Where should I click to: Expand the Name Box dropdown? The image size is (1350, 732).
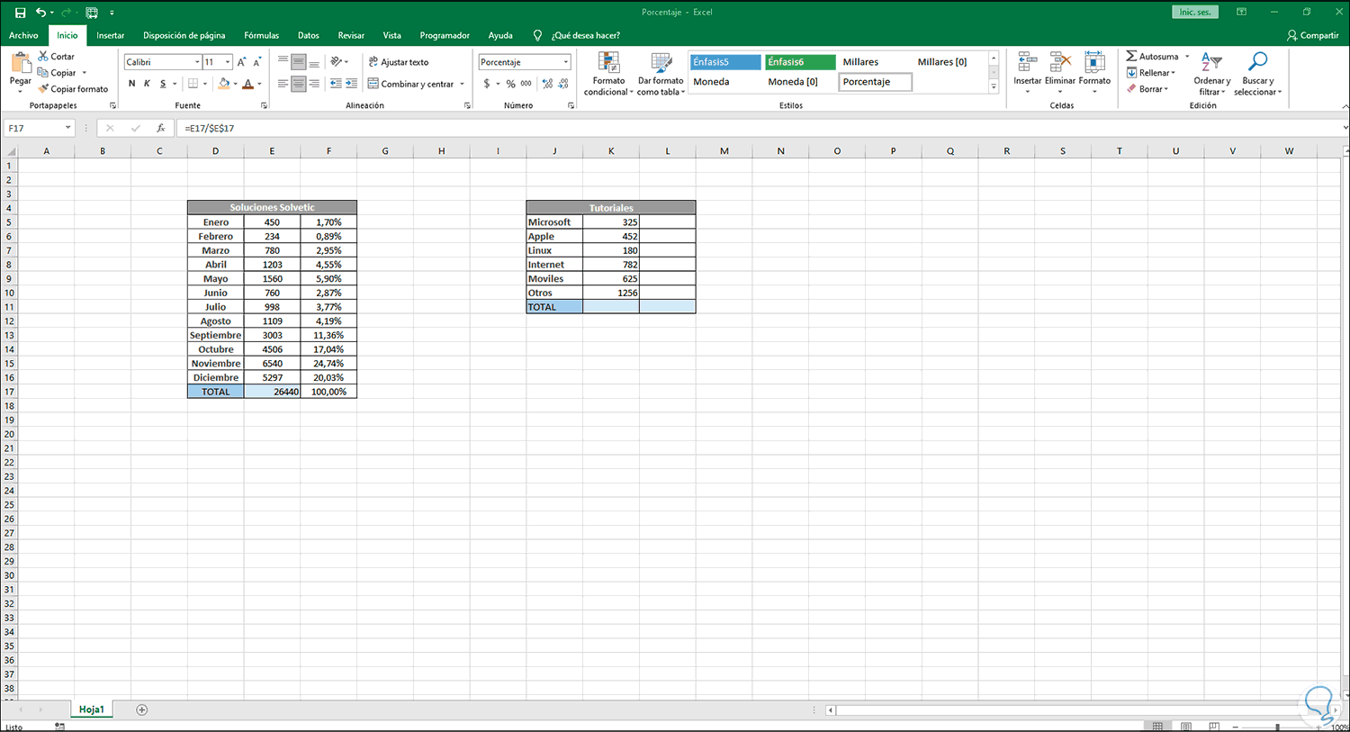point(67,128)
